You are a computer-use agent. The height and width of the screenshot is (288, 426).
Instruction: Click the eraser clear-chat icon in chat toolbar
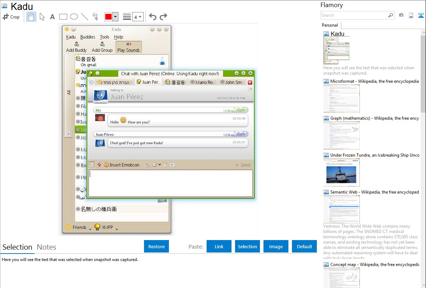99,165
